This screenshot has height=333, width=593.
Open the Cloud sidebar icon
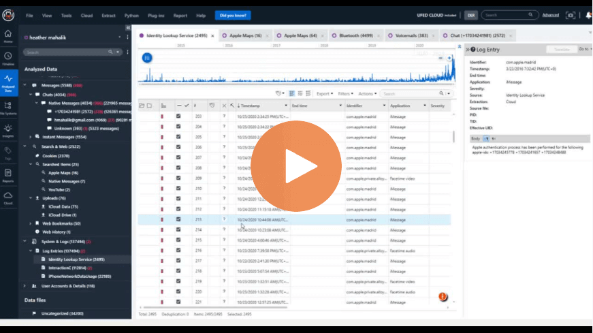[x=8, y=198]
